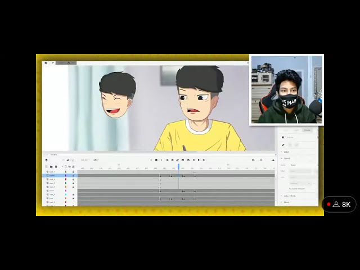This screenshot has width=360, height=270.
Task: Toggle hide all layers eye icon
Action: tap(69, 166)
